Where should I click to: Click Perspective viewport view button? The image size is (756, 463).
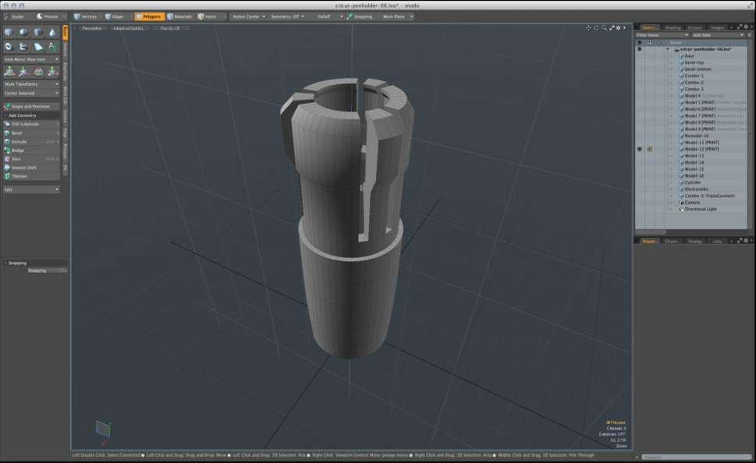point(91,28)
